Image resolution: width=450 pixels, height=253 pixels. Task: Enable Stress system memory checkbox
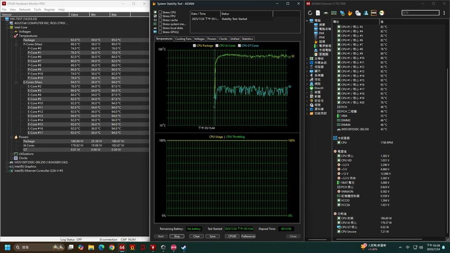point(160,24)
